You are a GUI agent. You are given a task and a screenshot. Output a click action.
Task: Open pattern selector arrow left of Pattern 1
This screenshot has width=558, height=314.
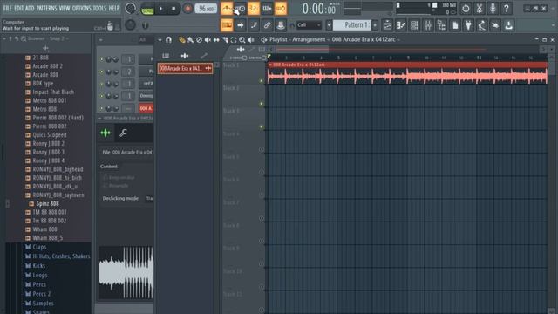click(329, 25)
